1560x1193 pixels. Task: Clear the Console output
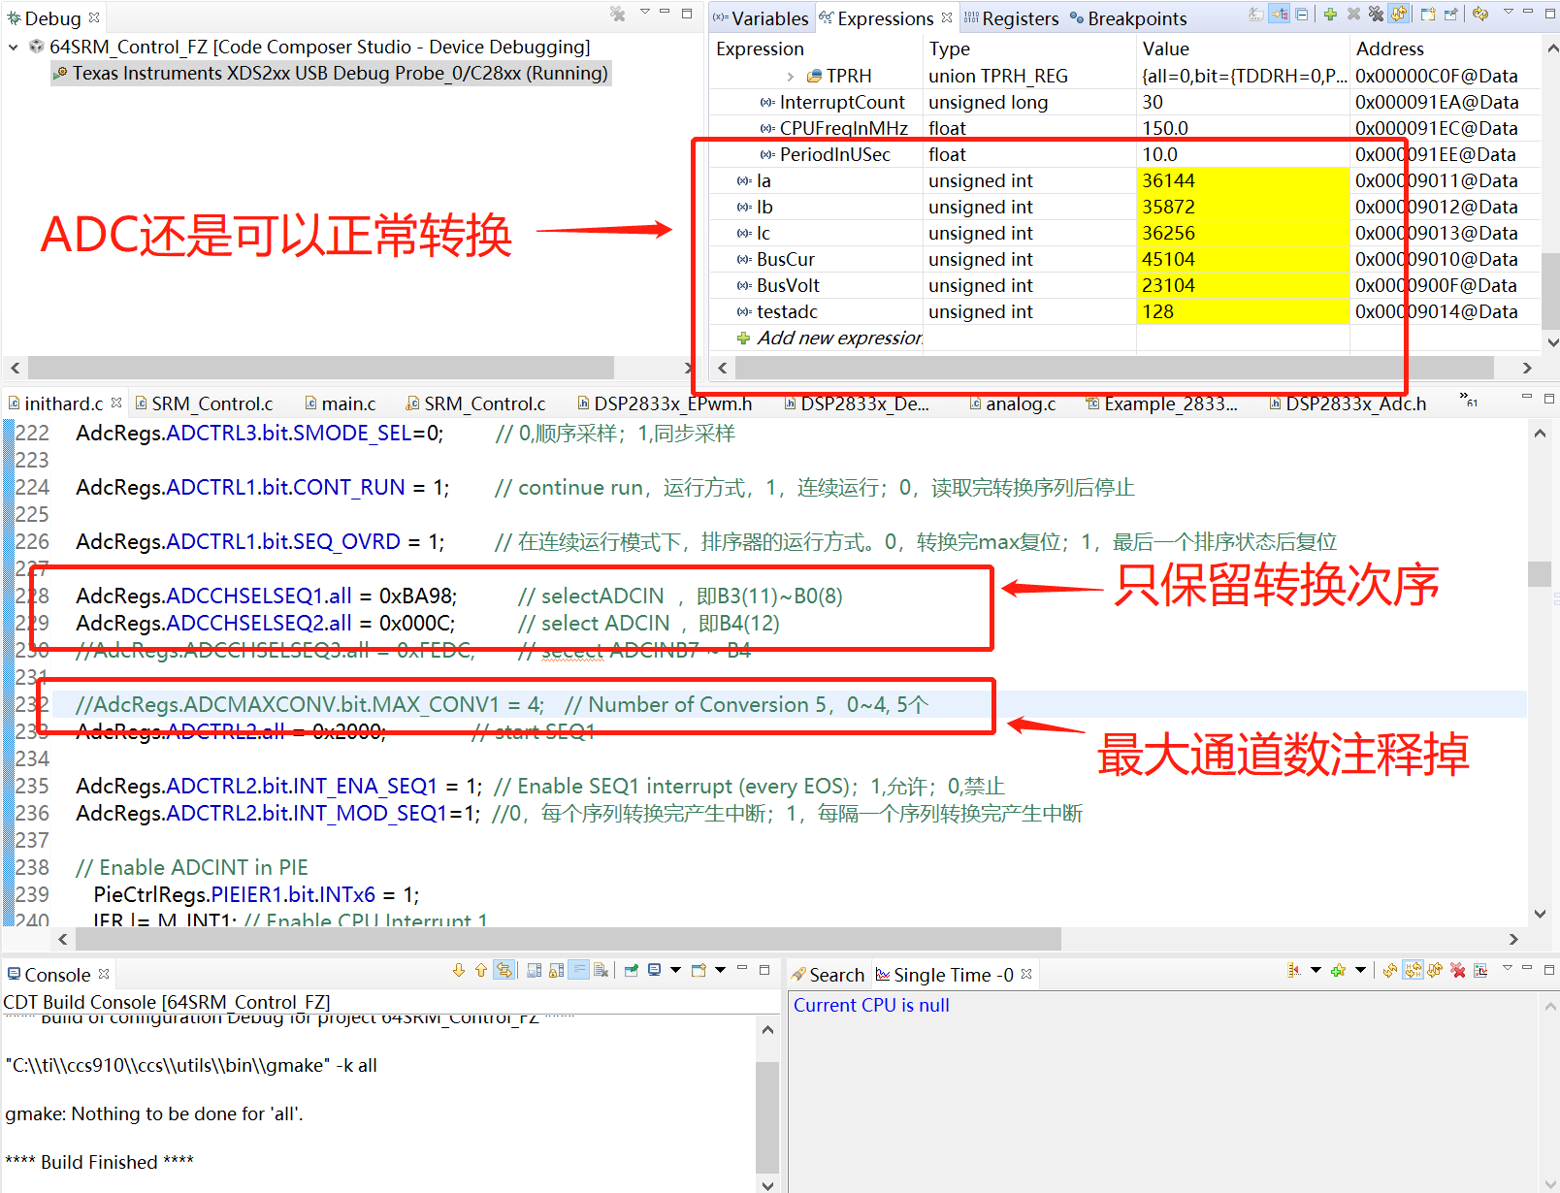(x=601, y=970)
